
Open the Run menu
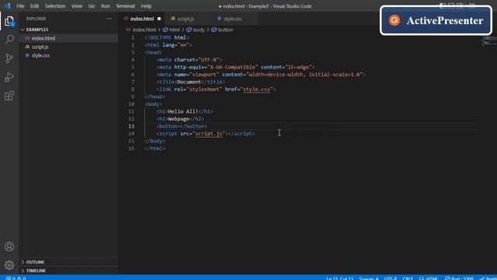click(x=106, y=6)
